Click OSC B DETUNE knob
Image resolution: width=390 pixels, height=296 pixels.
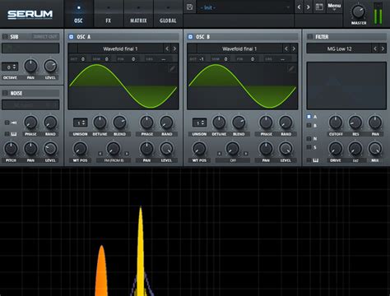[219, 123]
